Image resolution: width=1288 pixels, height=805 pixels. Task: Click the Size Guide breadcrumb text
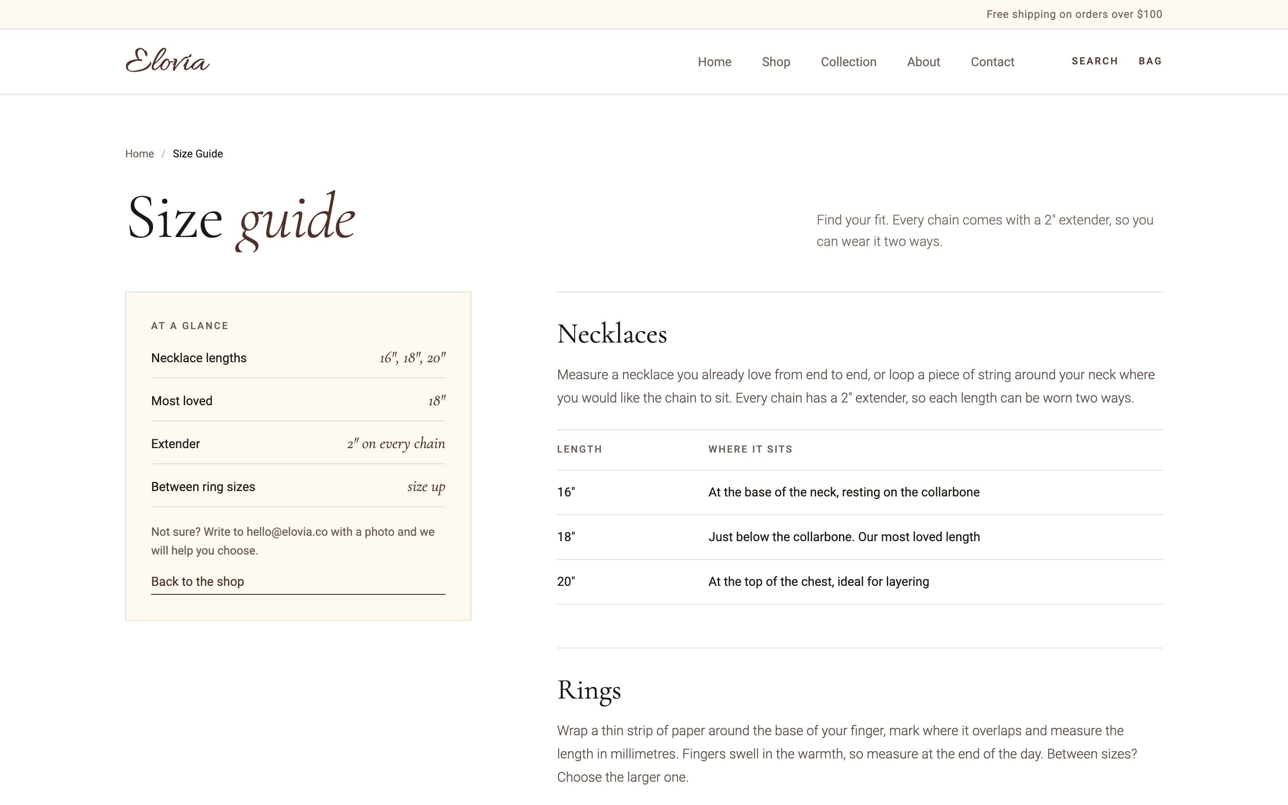click(x=198, y=154)
